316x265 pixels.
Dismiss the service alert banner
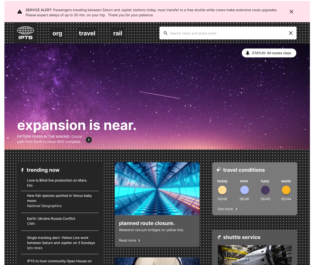[291, 12]
